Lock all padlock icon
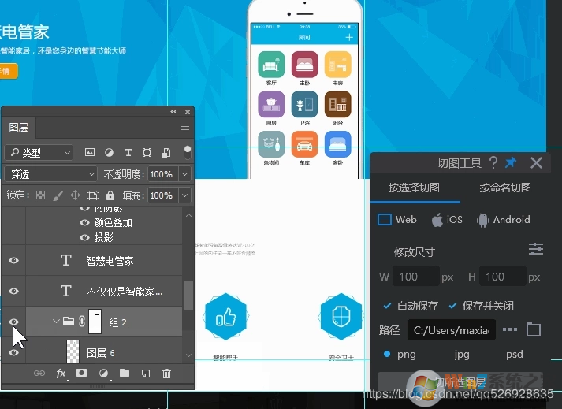 coord(110,195)
